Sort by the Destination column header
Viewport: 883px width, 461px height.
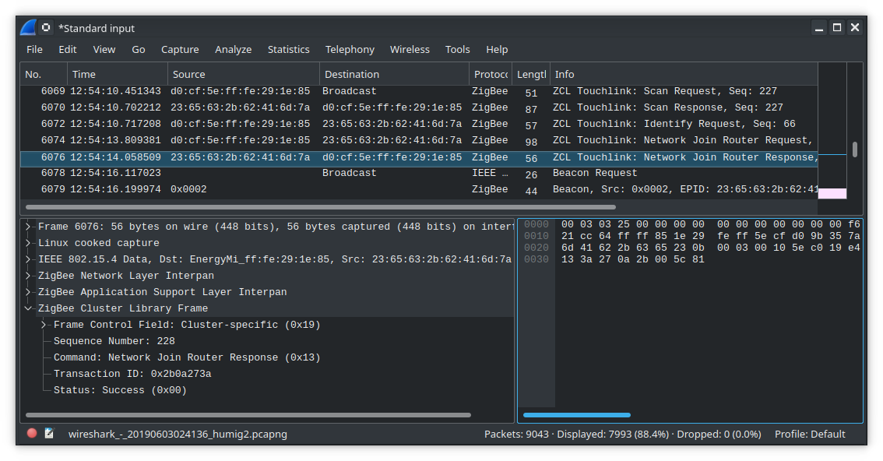(x=394, y=74)
